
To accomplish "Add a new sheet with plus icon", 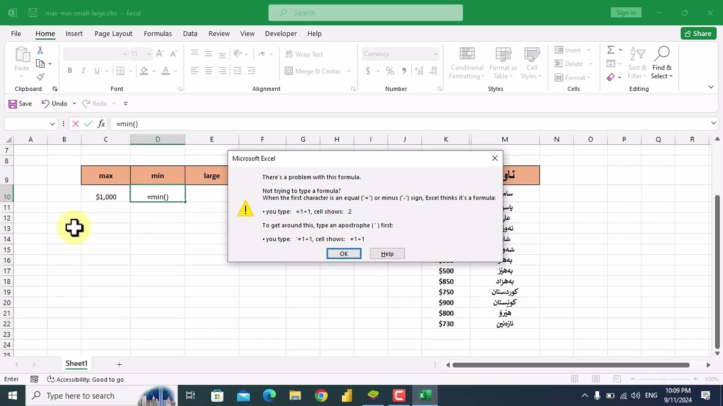I will click(x=119, y=364).
